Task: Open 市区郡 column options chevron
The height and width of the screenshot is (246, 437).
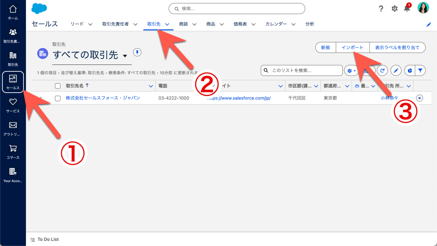Action: point(316,86)
